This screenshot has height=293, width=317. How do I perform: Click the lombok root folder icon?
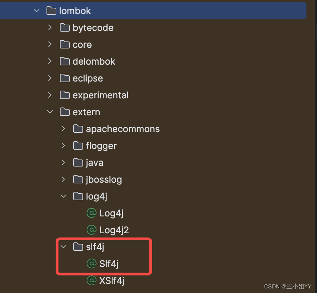click(x=51, y=11)
